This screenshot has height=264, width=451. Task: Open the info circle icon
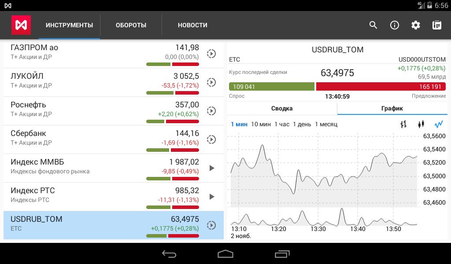[394, 25]
